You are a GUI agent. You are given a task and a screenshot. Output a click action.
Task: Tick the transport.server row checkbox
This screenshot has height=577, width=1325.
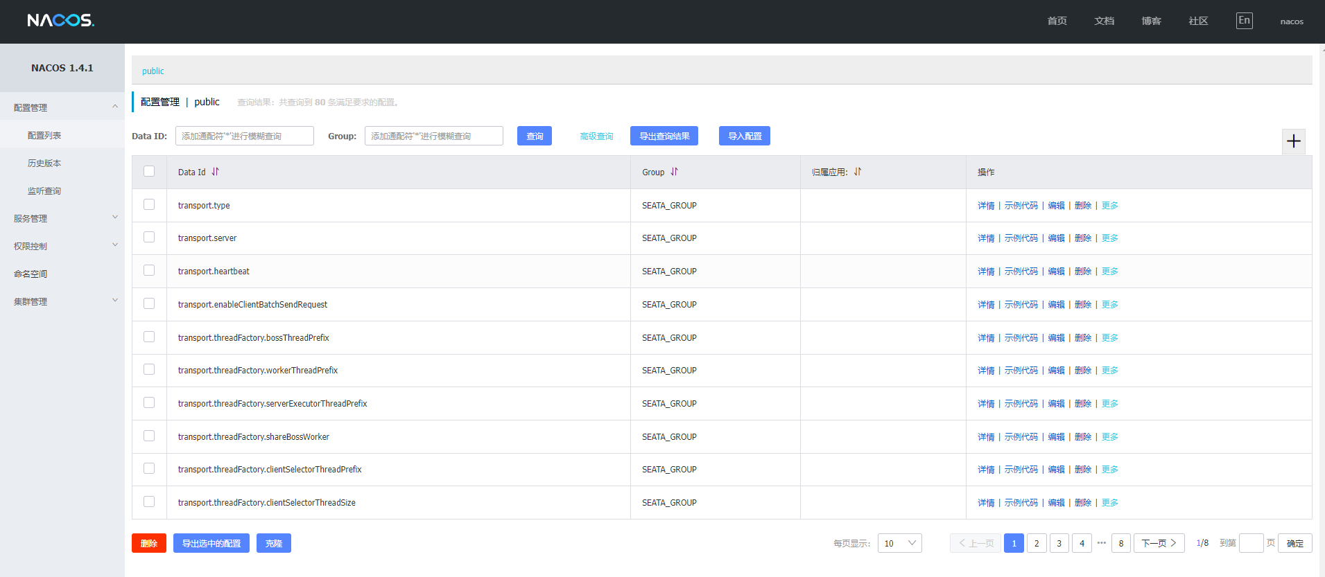[x=149, y=237]
